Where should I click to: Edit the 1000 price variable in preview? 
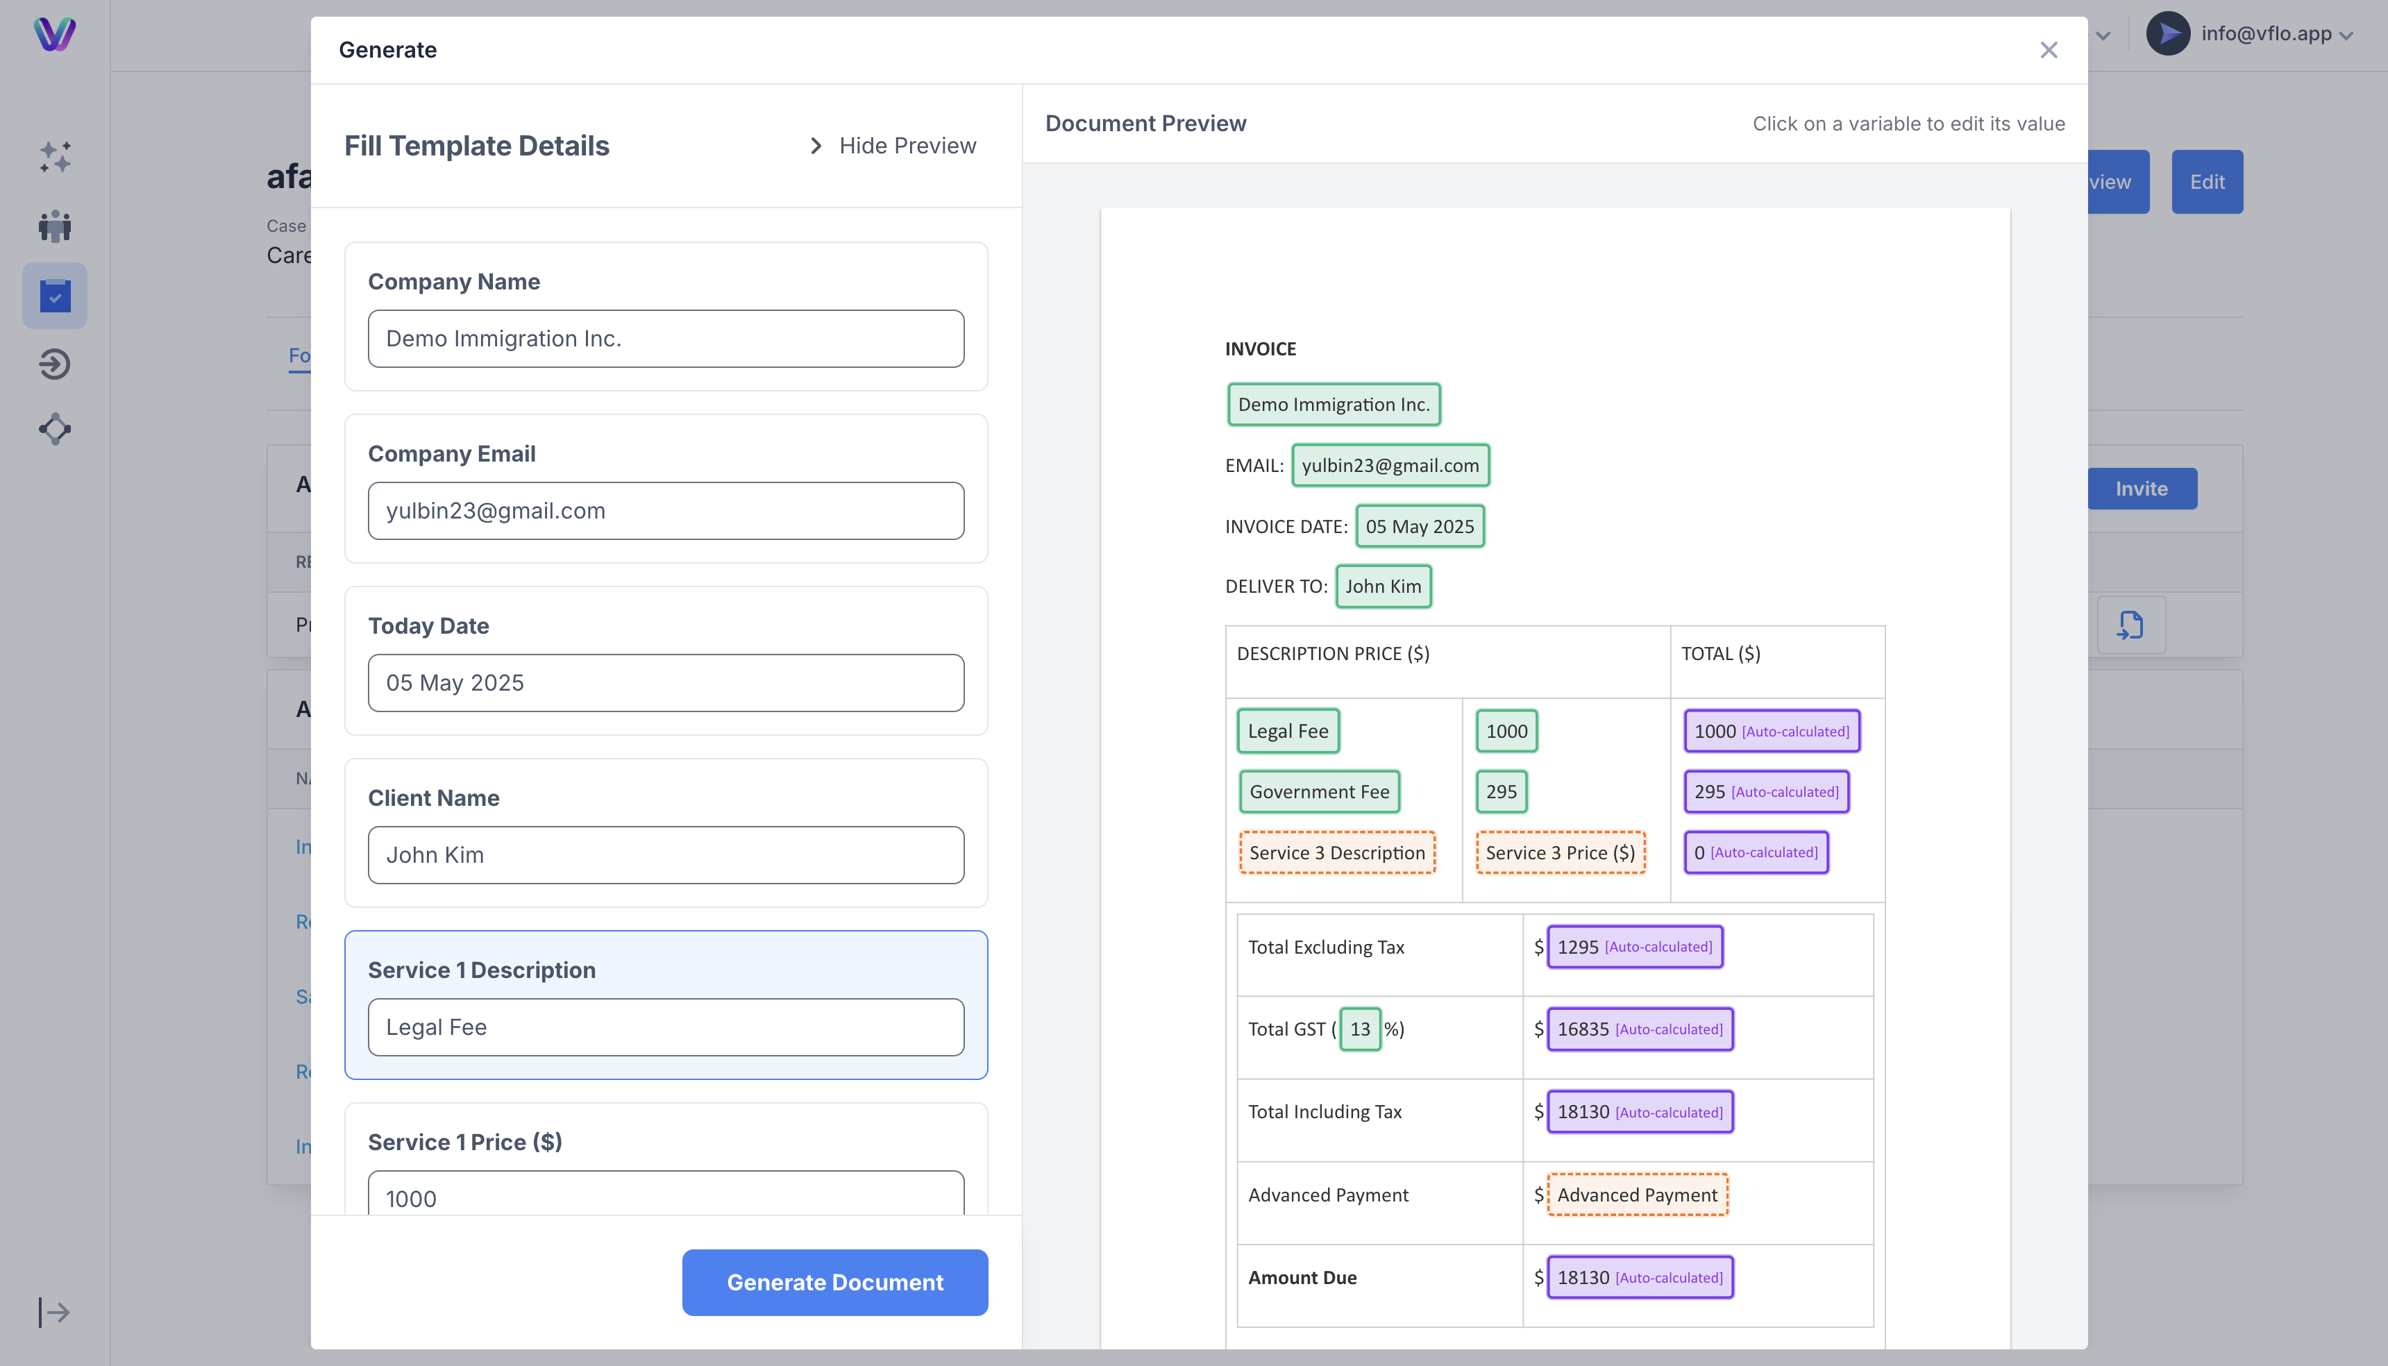click(x=1506, y=731)
